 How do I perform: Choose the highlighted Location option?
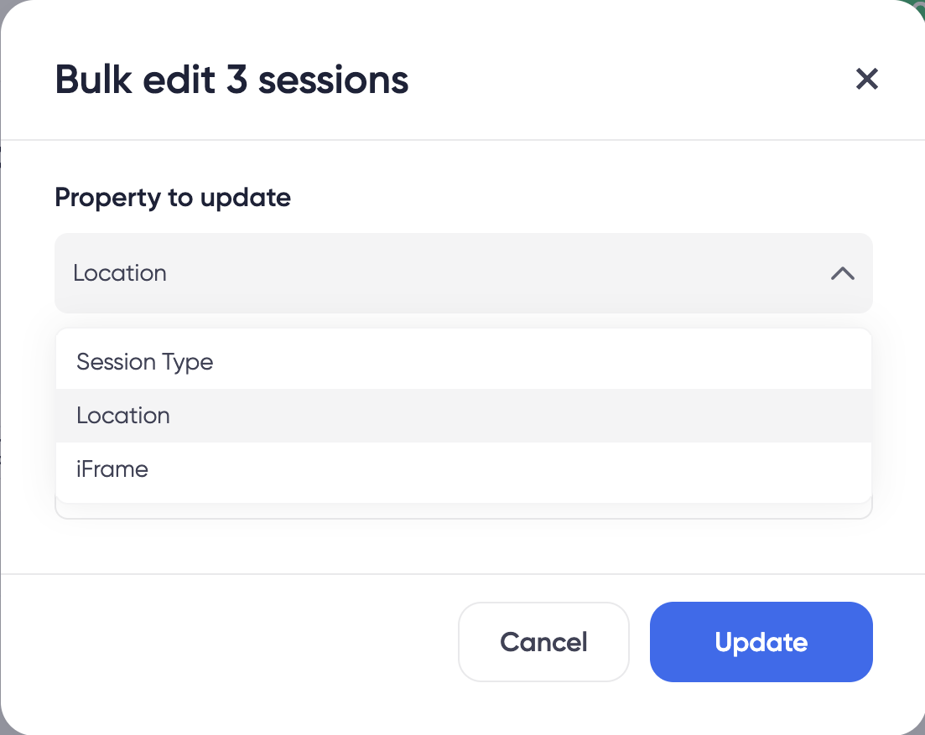click(x=464, y=416)
